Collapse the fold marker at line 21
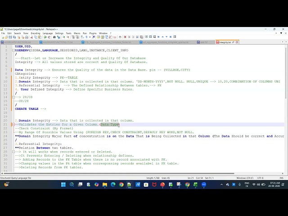The image size is (288, 216). [x=13, y=125]
